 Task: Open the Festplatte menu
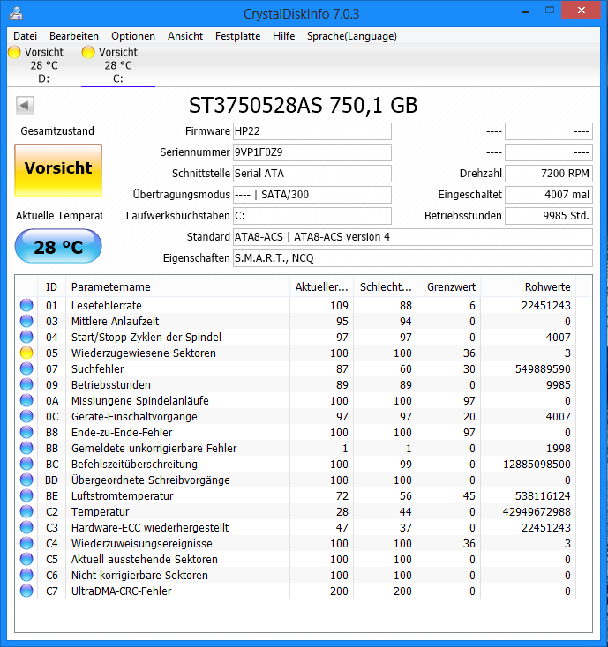237,36
